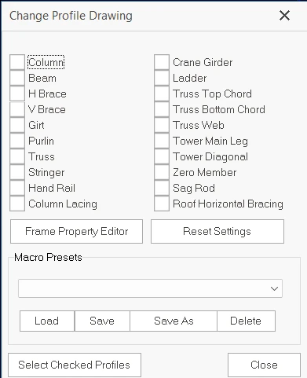Toggle the Purlin checkbox

17,141
